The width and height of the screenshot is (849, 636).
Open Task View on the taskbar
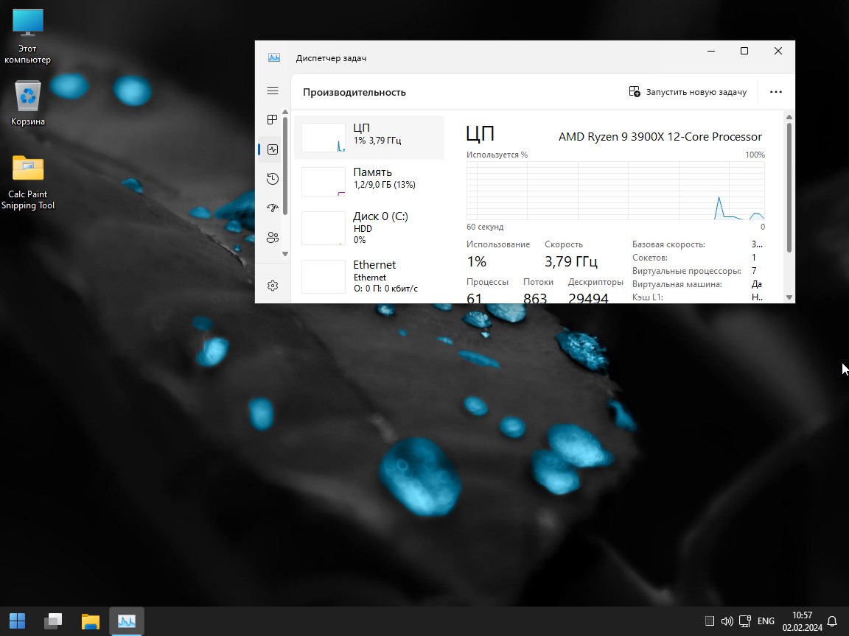click(x=53, y=621)
